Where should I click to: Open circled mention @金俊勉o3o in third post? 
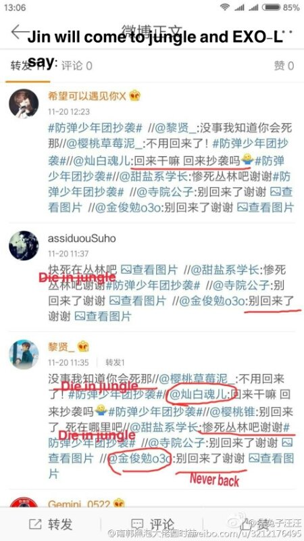coord(141,459)
